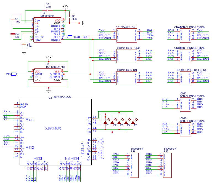This screenshot has width=212, height=185.
Task: Click the LED symbol labeled E1
Action: click(x=105, y=122)
